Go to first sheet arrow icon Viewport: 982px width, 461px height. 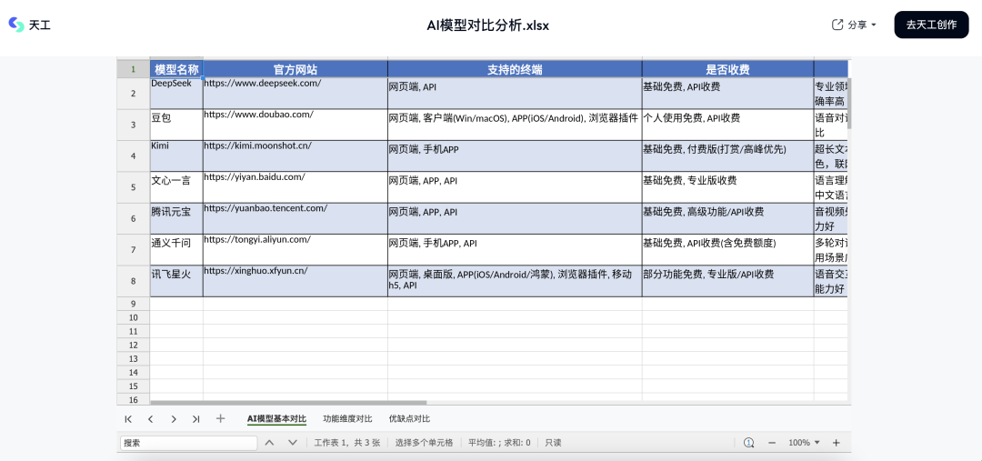128,419
